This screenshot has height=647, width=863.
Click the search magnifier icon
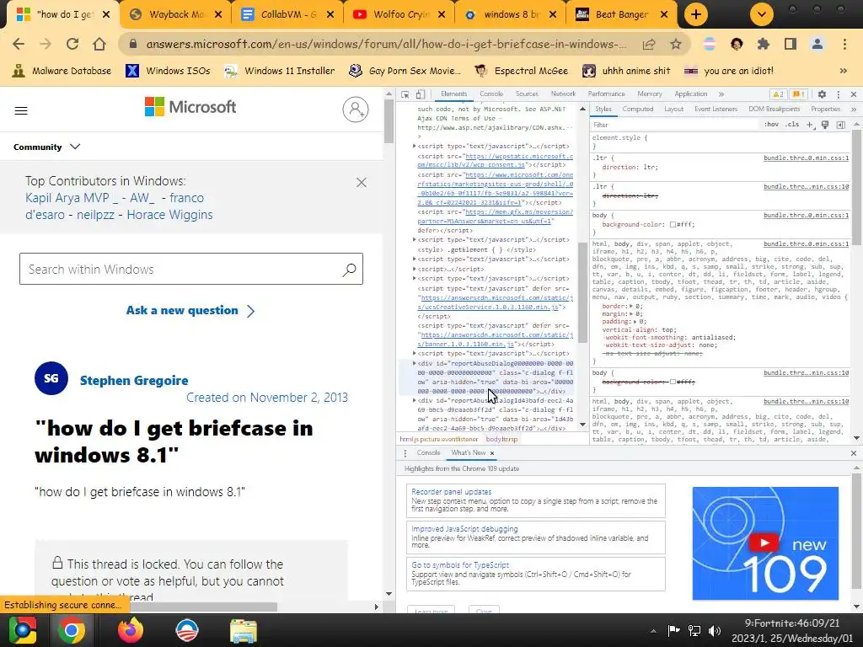coord(350,270)
